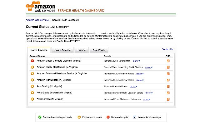Expand more for Increased Error Rates and Latencies

(x=147, y=99)
